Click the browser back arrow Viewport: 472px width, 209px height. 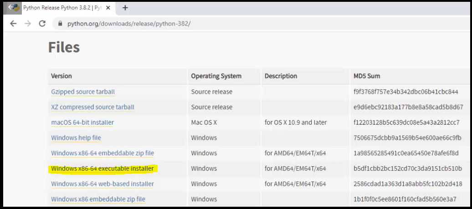pyautogui.click(x=13, y=24)
